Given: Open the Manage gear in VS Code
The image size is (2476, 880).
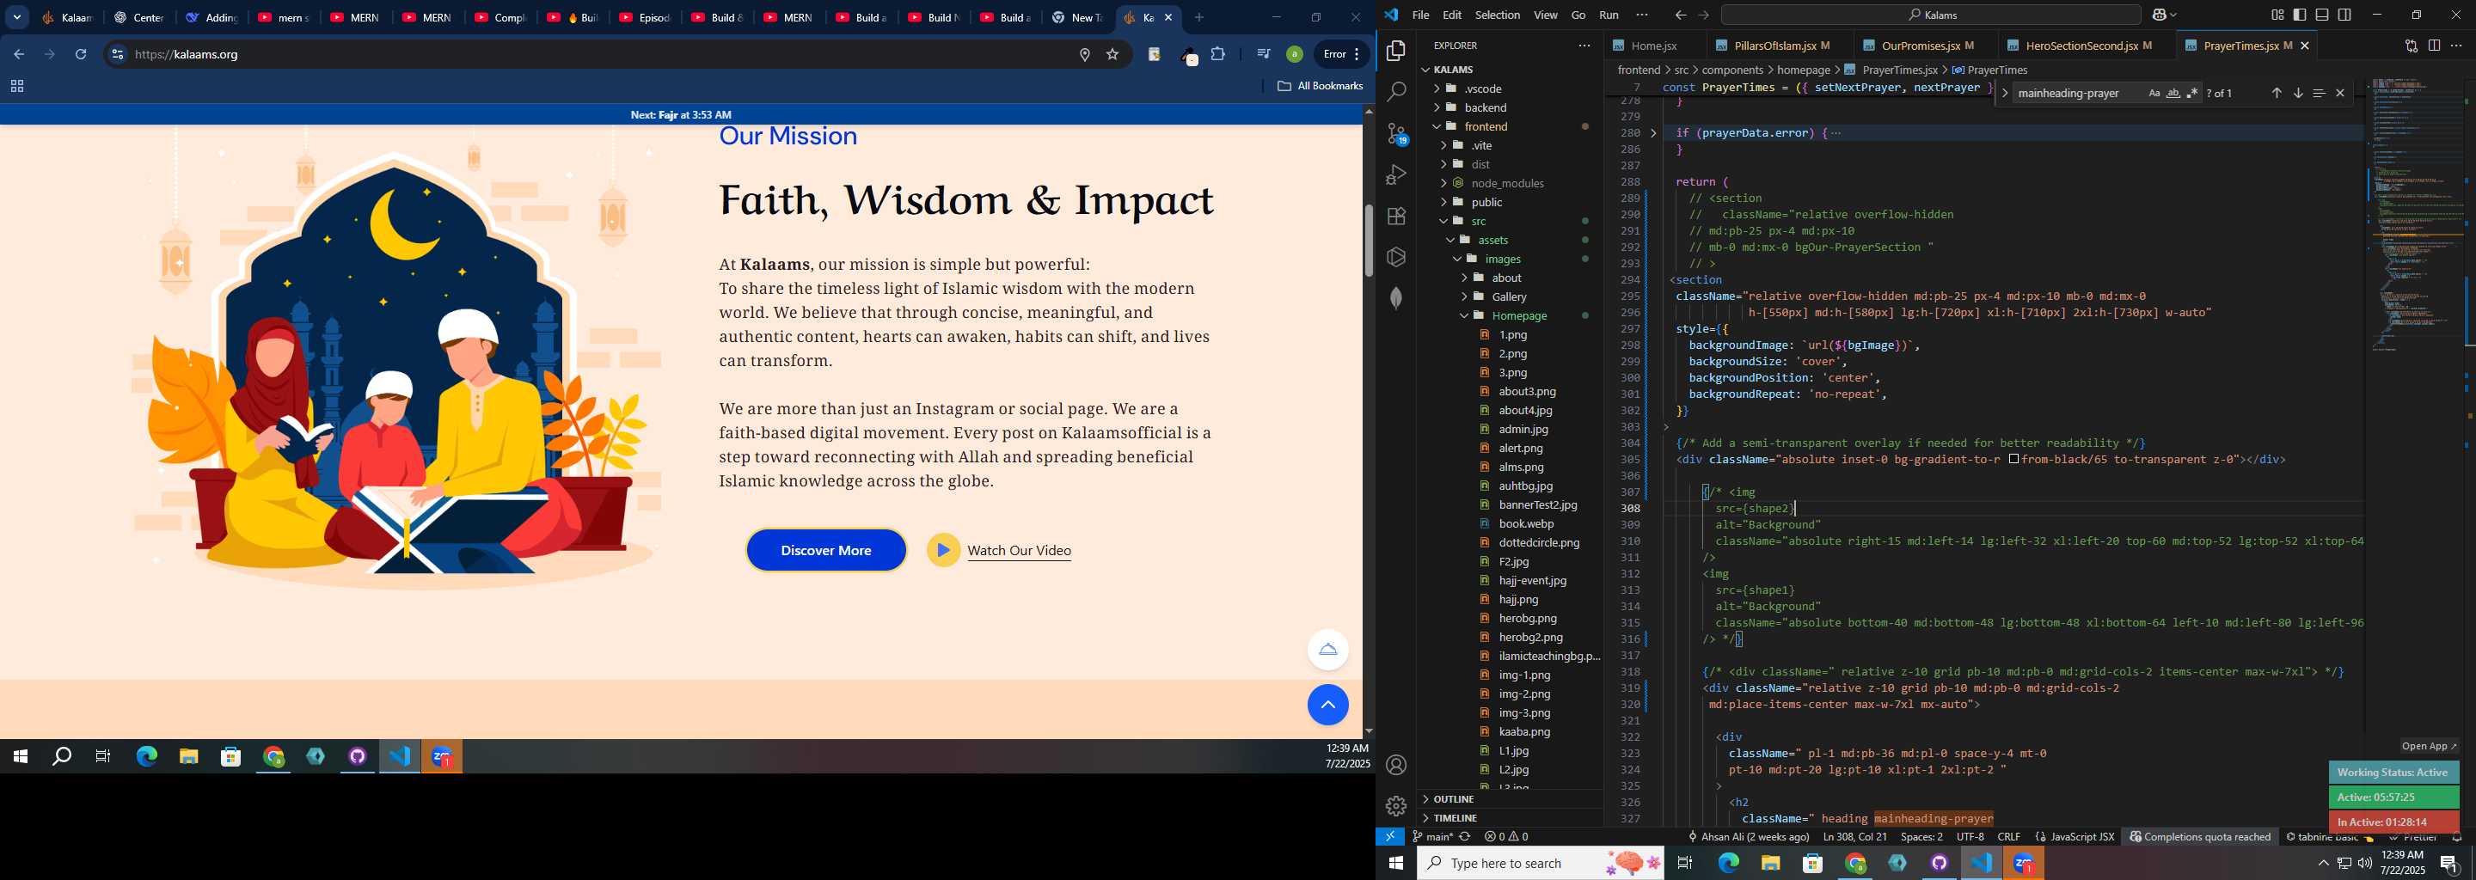Looking at the screenshot, I should click(x=1395, y=806).
